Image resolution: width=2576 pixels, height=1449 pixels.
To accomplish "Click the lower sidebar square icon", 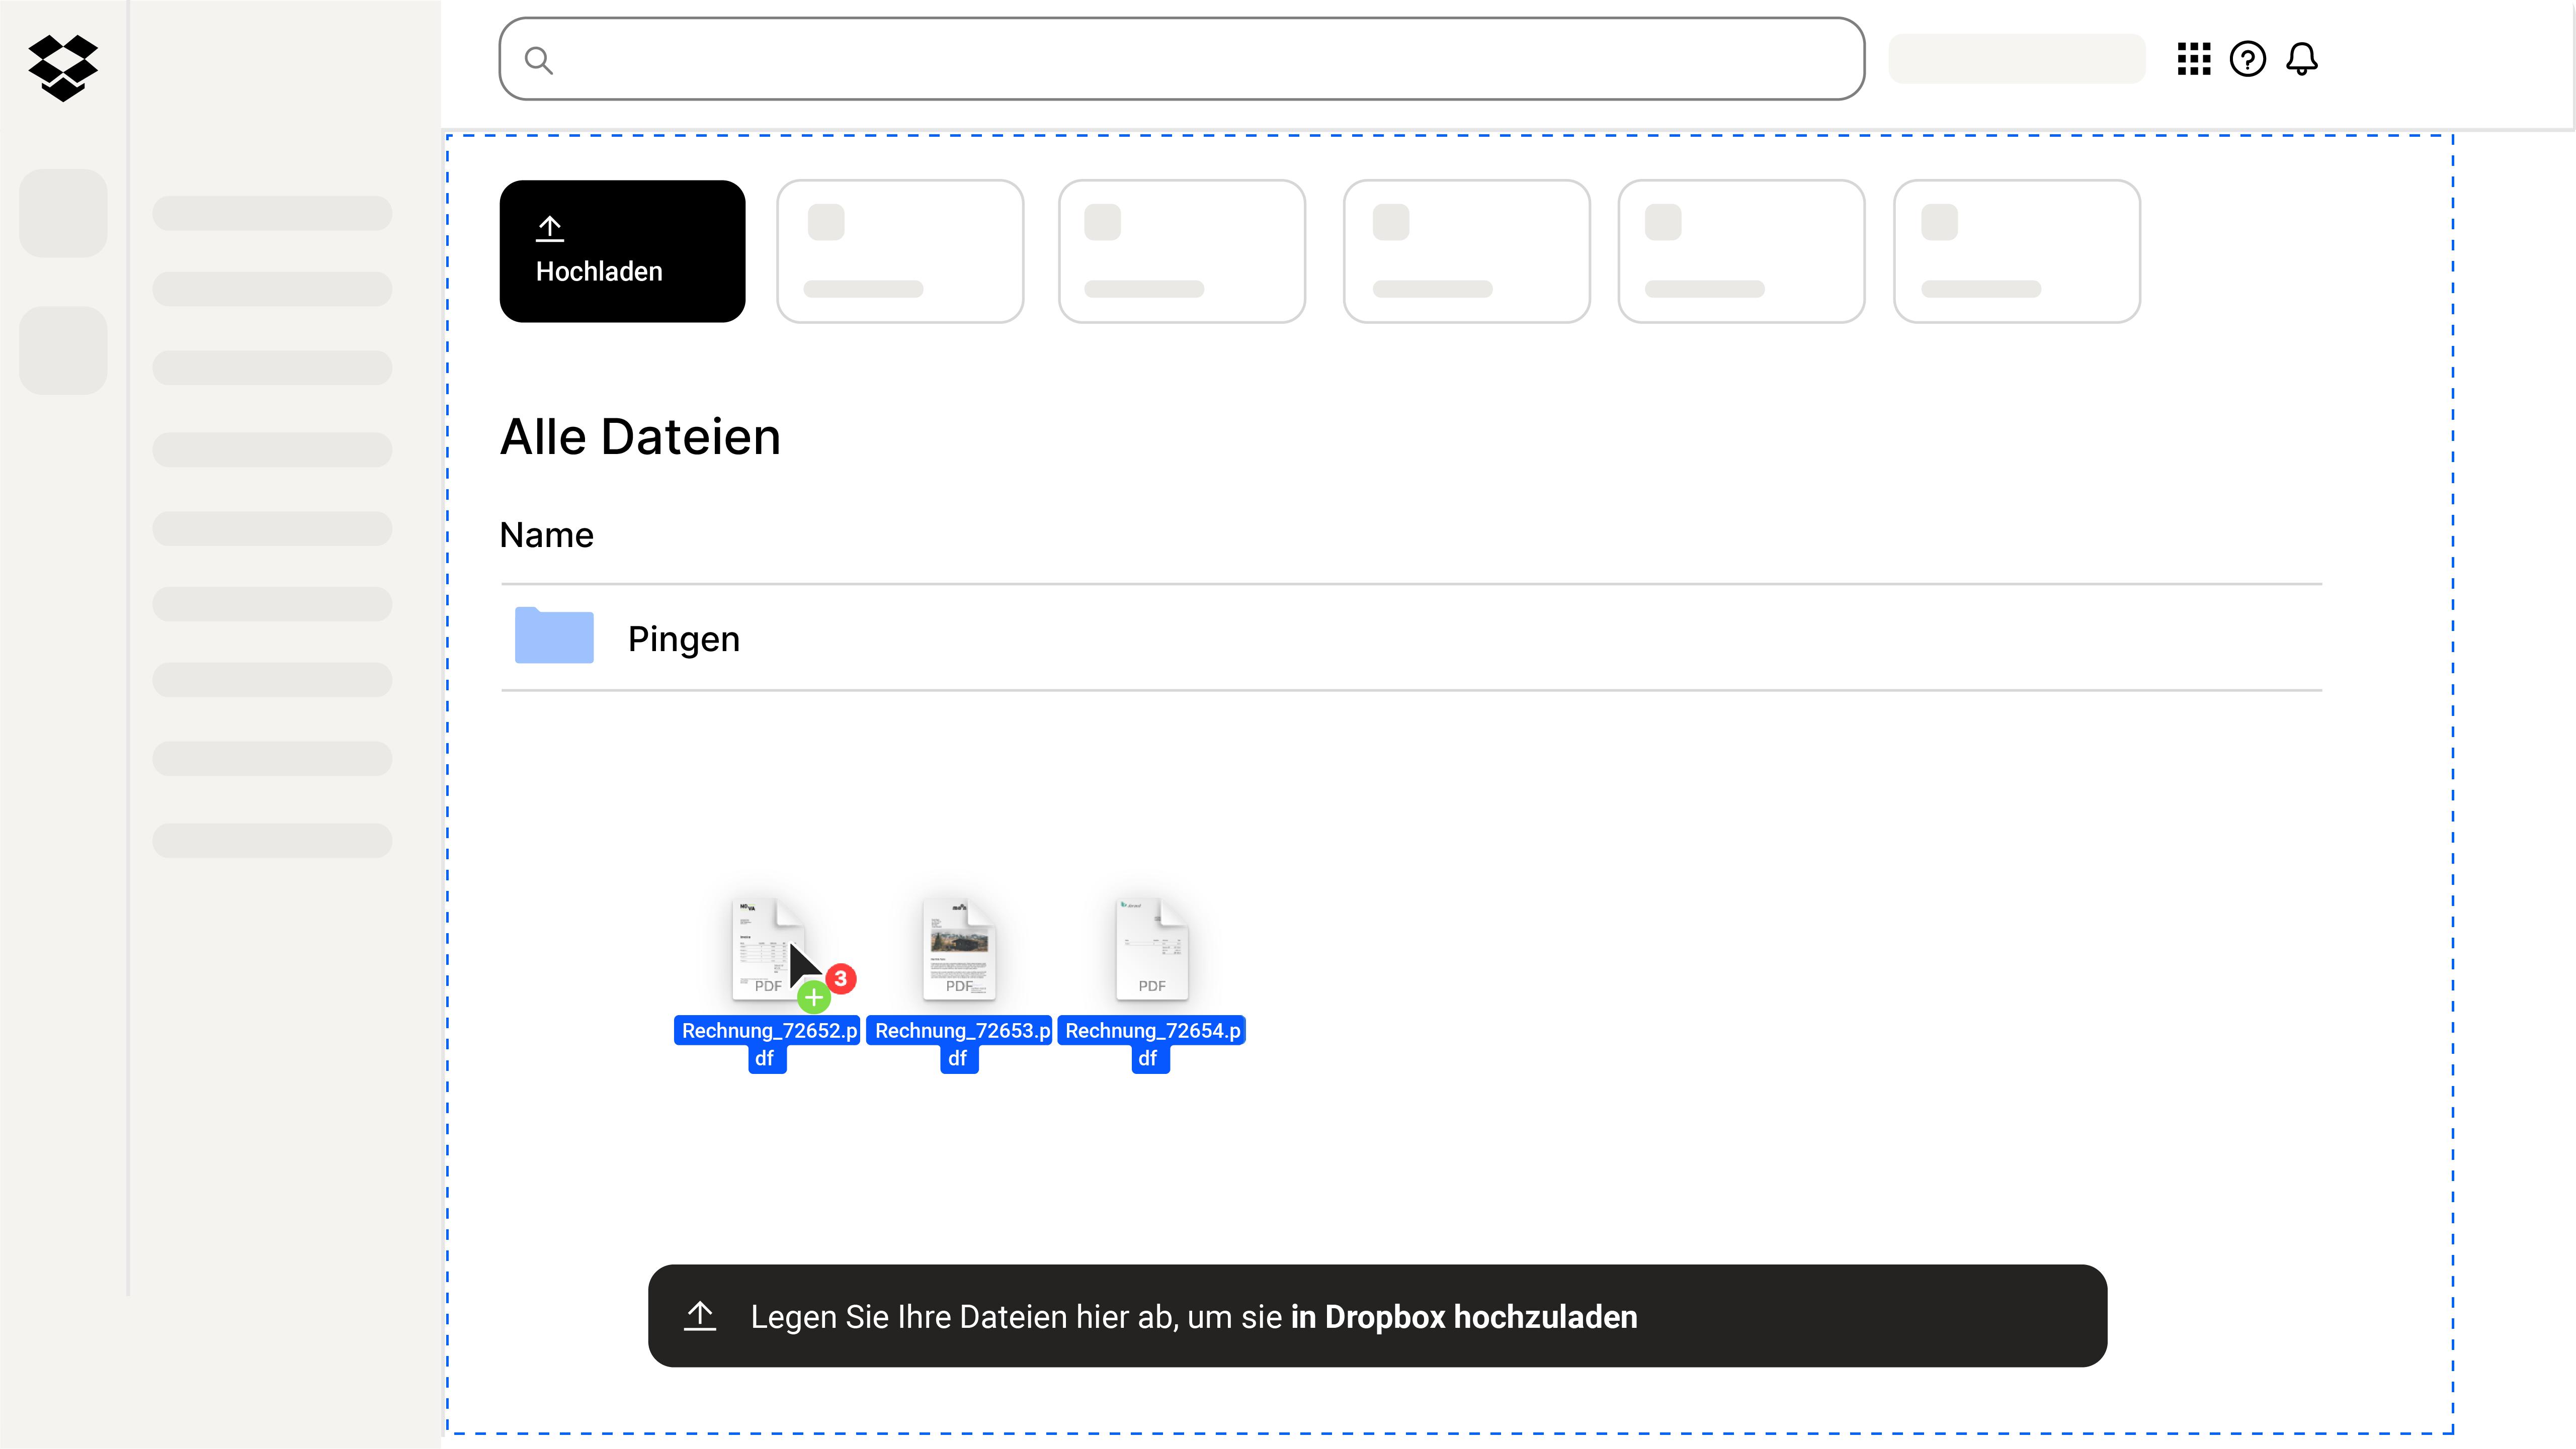I will coord(63,350).
